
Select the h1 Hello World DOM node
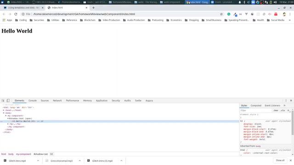tap(119, 121)
